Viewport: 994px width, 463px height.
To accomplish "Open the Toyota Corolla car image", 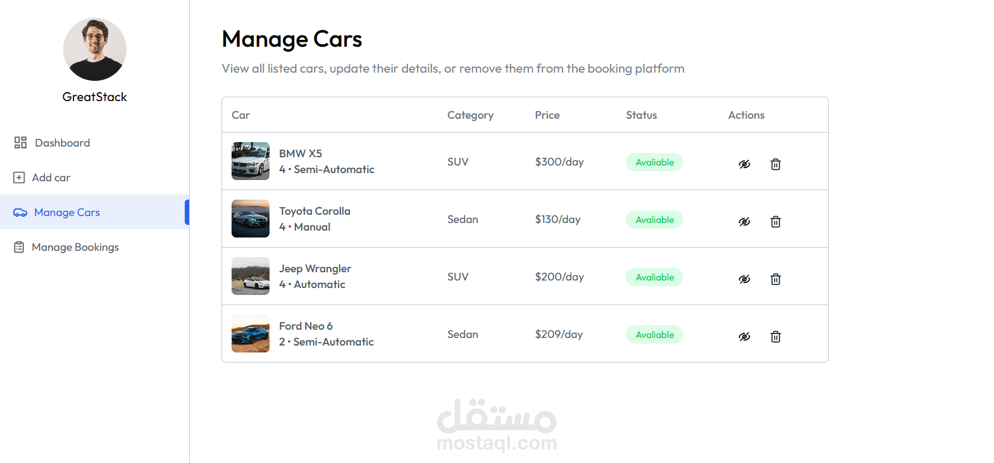I will [251, 219].
